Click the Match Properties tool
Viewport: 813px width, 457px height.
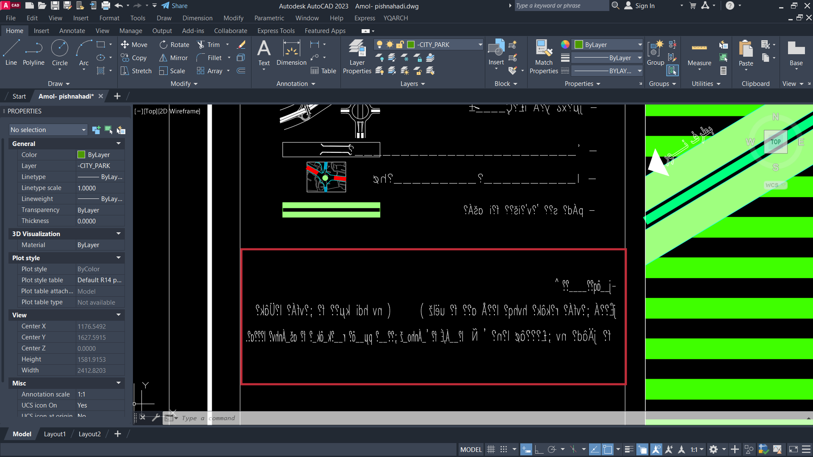click(544, 57)
